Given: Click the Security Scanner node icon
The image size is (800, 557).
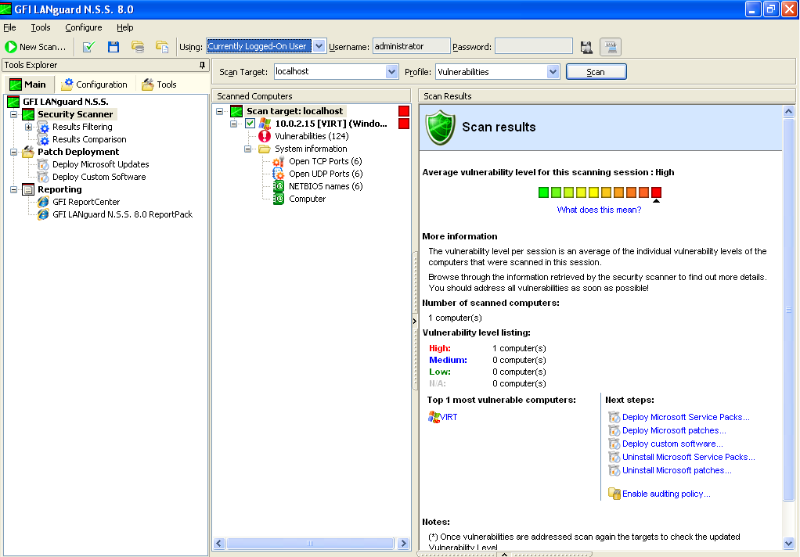Looking at the screenshot, I should tap(28, 114).
